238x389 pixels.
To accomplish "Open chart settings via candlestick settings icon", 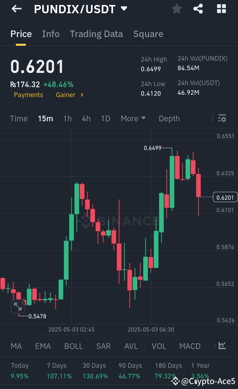I will tap(222, 118).
